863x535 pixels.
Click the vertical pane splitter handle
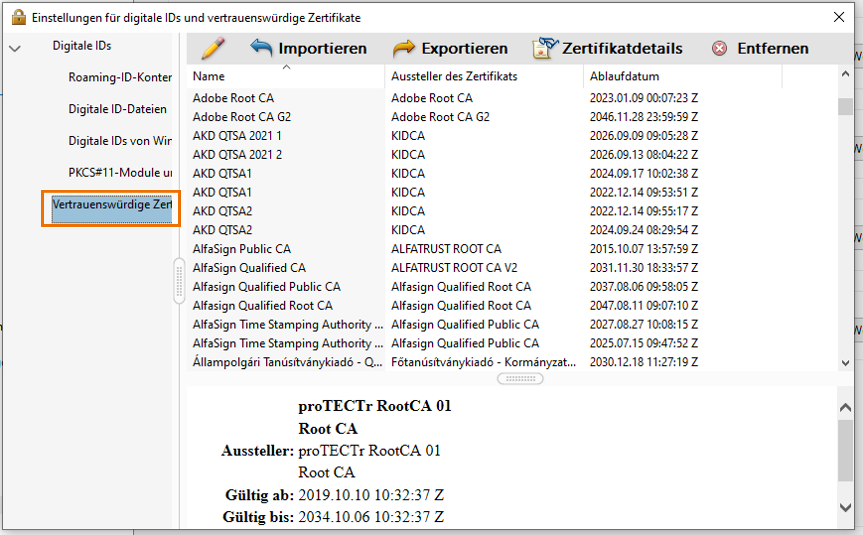coord(179,281)
